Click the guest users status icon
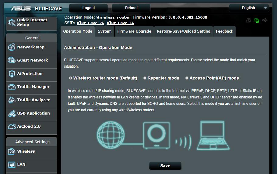The image size is (277, 174). [248, 20]
